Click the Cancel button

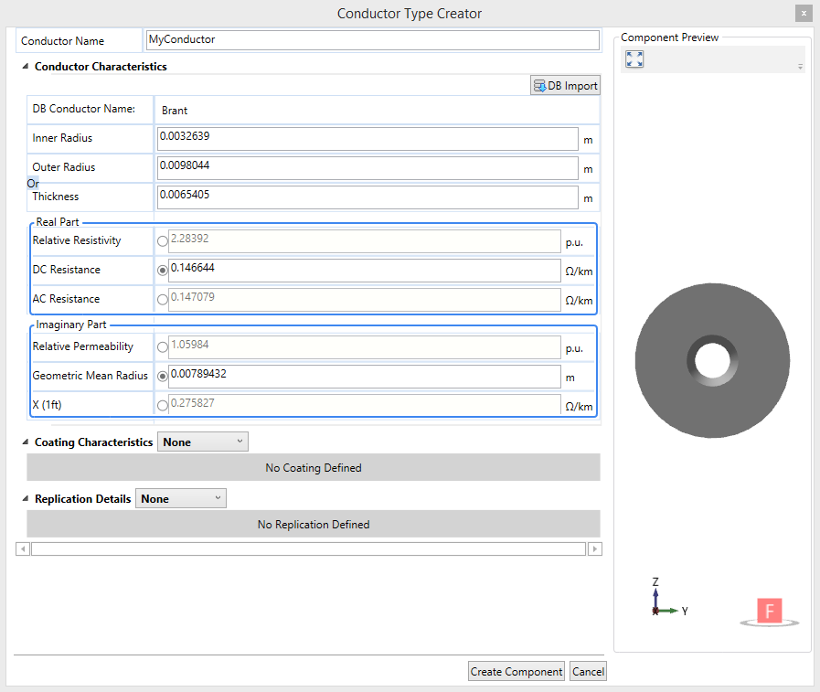(x=588, y=672)
